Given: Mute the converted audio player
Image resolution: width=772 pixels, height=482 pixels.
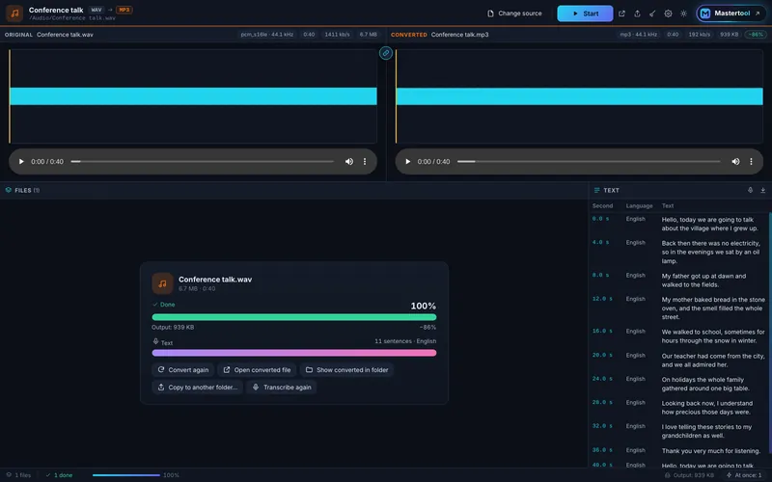Looking at the screenshot, I should (735, 161).
